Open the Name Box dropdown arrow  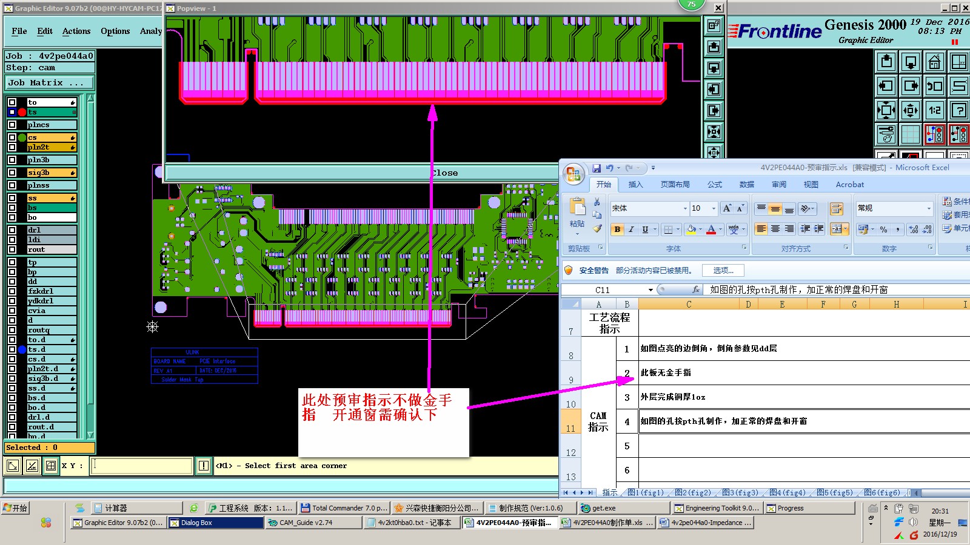(651, 290)
